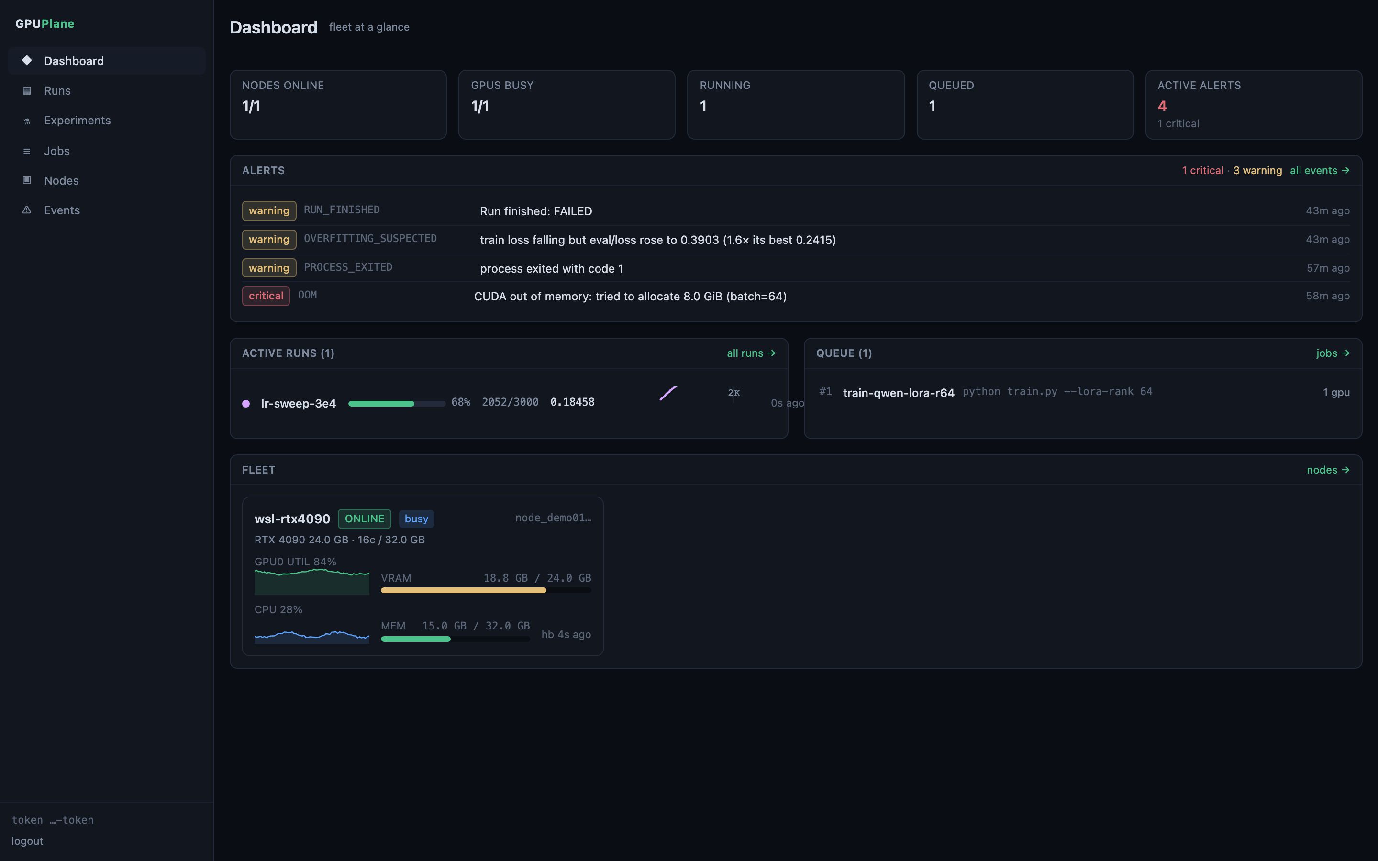
Task: Click the Nodes square icon in sidebar
Action: pyautogui.click(x=27, y=180)
